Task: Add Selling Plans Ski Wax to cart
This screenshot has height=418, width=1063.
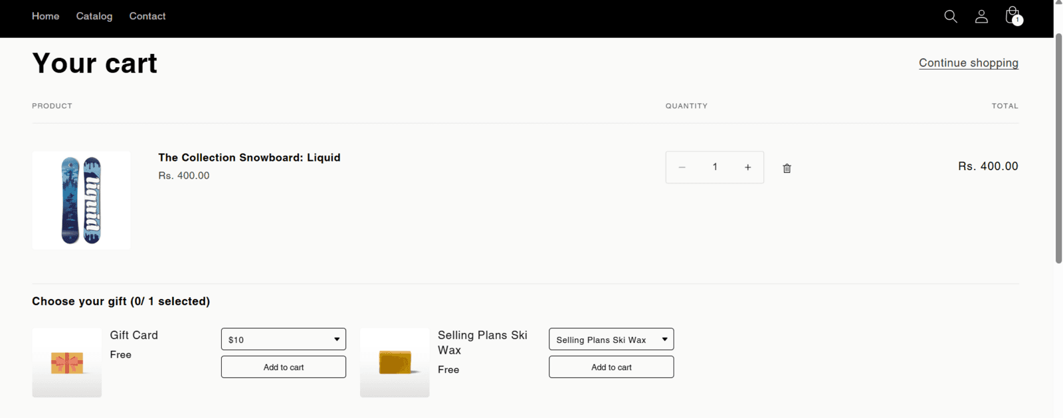Action: click(611, 367)
